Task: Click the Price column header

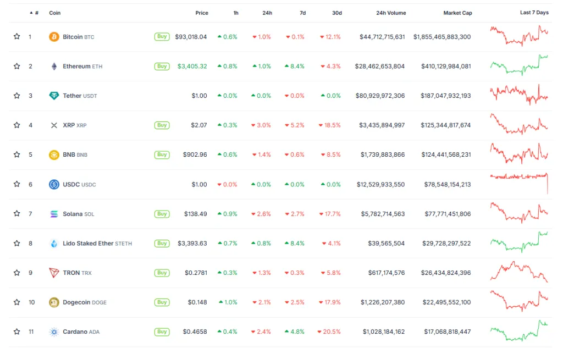Action: point(201,13)
